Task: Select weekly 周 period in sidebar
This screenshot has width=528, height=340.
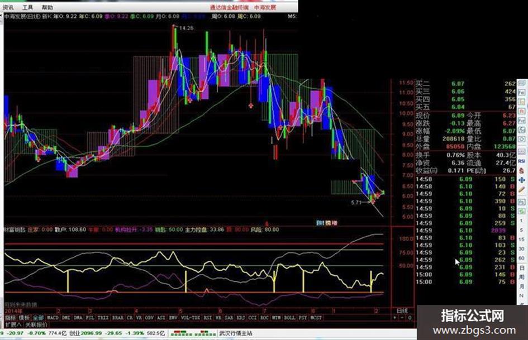Action: coord(522,277)
